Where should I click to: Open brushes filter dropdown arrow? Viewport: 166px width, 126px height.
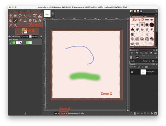pos(156,14)
